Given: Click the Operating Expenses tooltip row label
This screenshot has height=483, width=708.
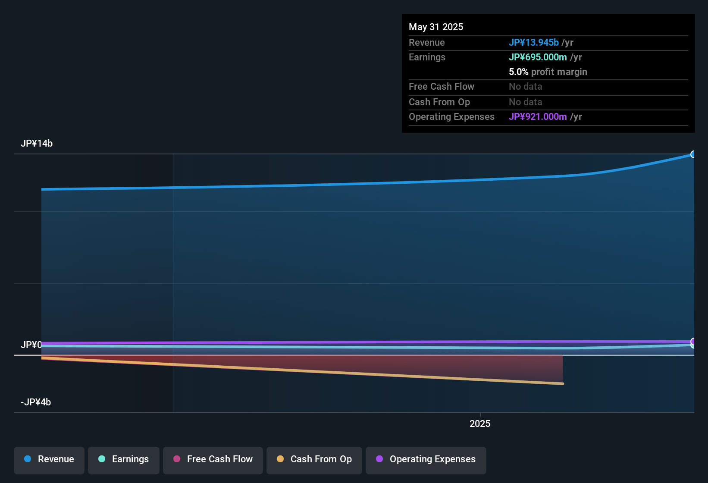Looking at the screenshot, I should coord(451,116).
